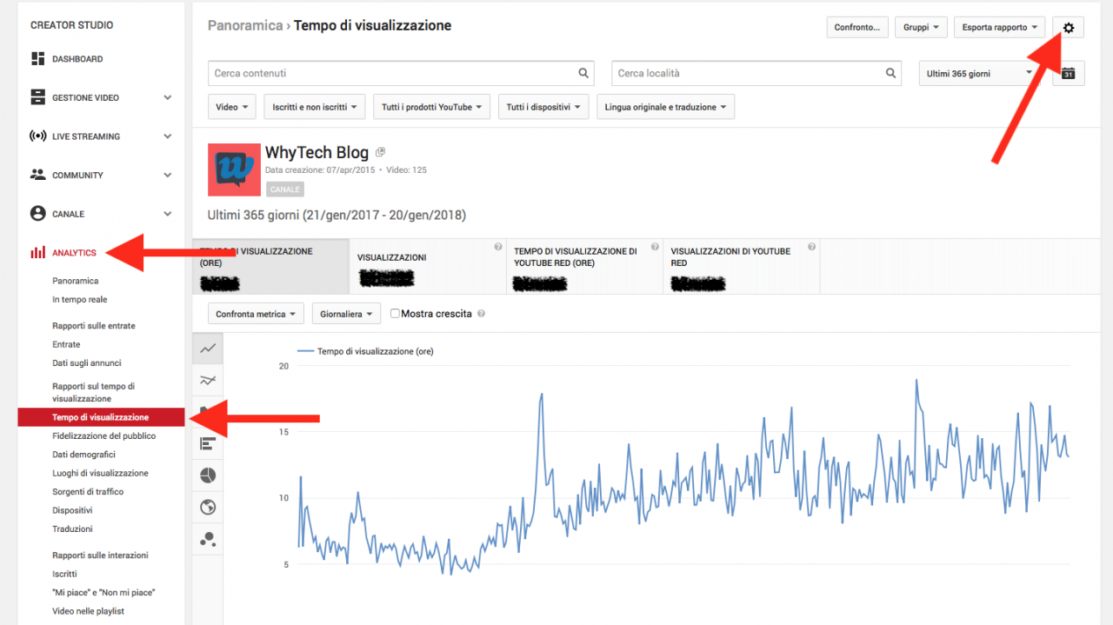The image size is (1113, 625).
Task: Open In tempo reale report
Action: click(80, 300)
